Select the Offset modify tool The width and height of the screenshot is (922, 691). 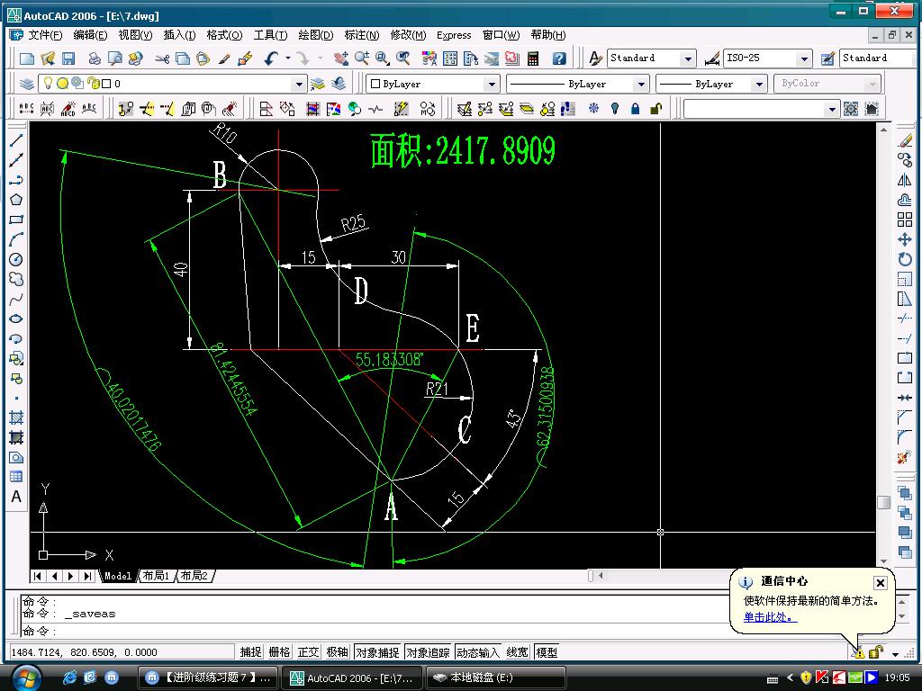point(905,200)
